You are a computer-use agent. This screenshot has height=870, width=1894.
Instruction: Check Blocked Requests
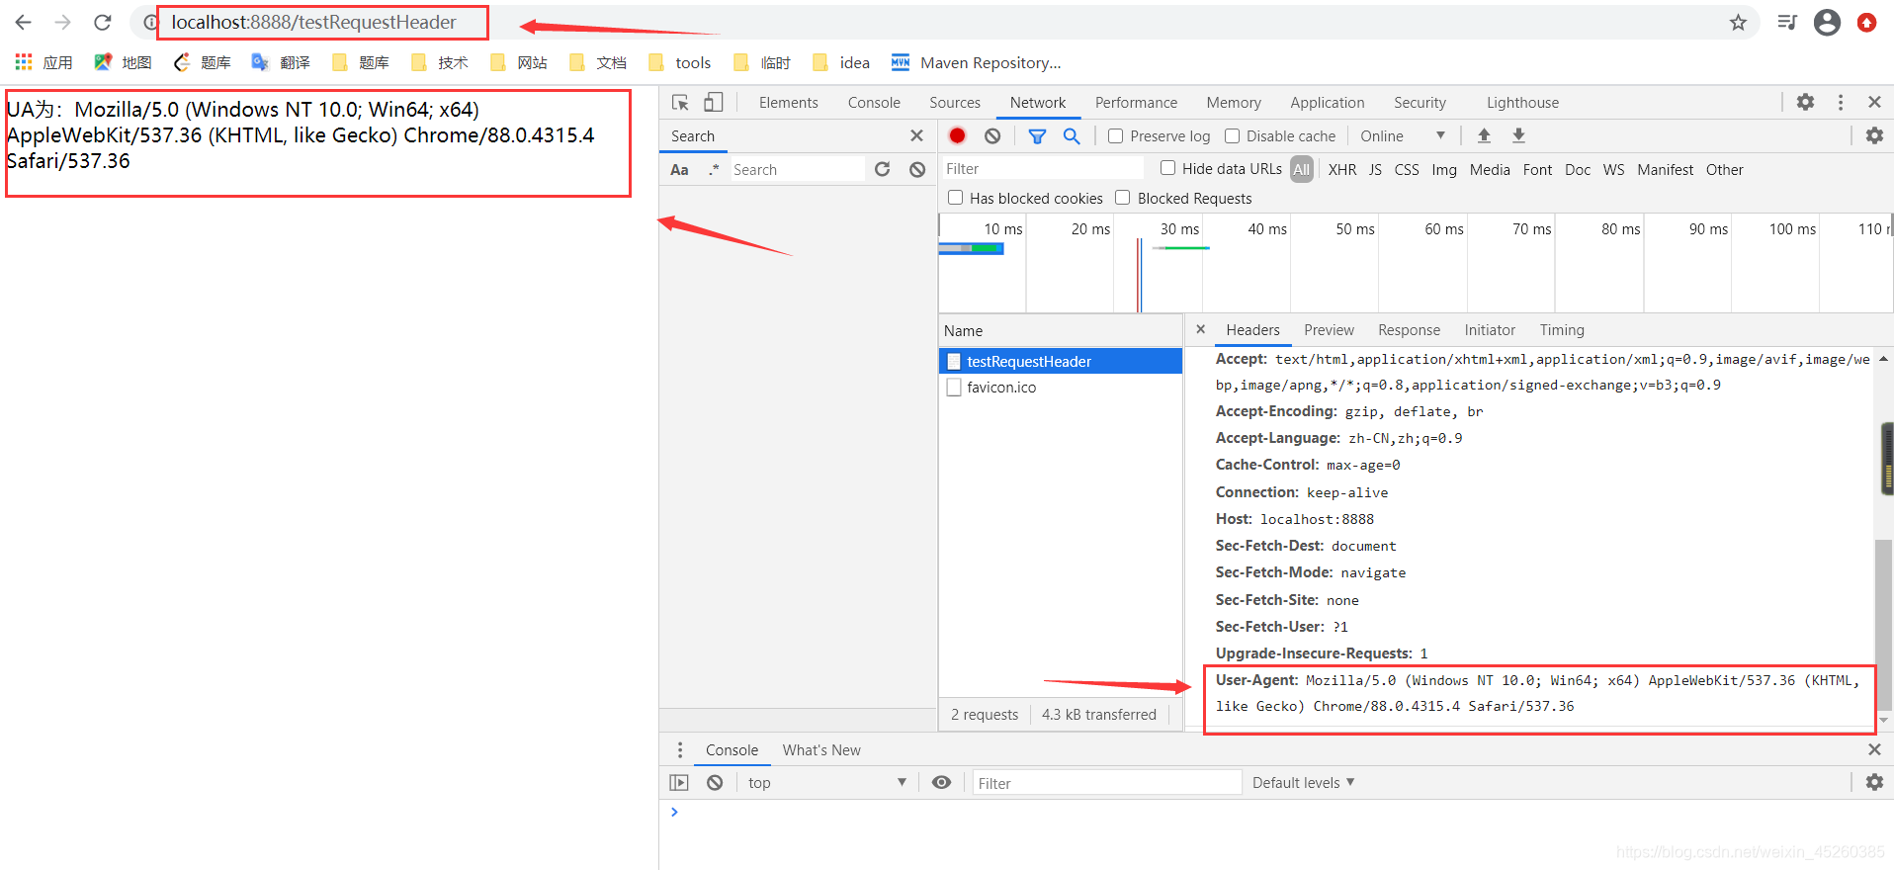(1122, 198)
